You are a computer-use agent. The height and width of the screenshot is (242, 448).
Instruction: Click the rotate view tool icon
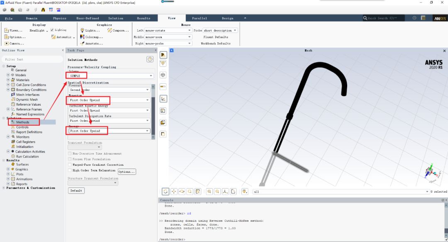(x=166, y=191)
